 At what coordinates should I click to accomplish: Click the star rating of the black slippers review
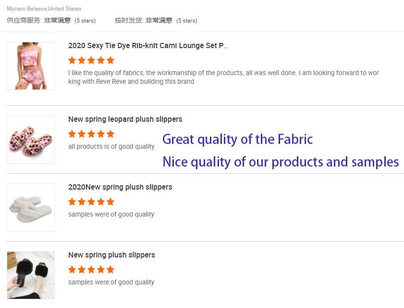[91, 269]
